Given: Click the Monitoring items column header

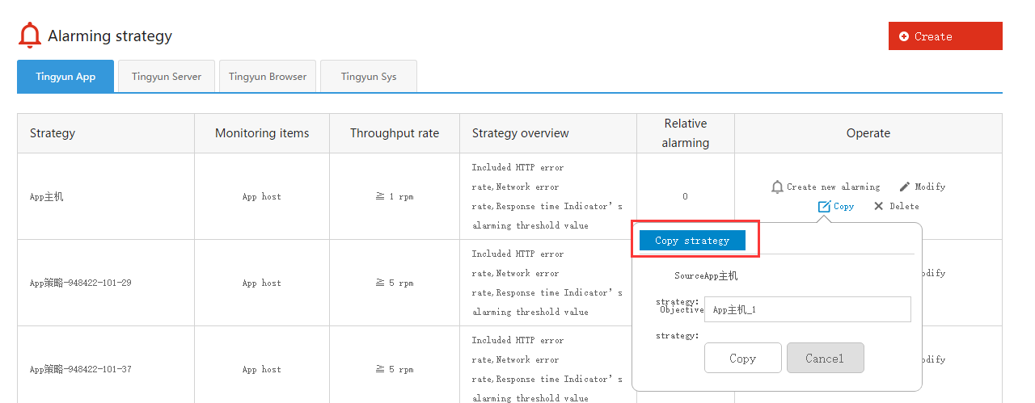Looking at the screenshot, I should coord(262,133).
